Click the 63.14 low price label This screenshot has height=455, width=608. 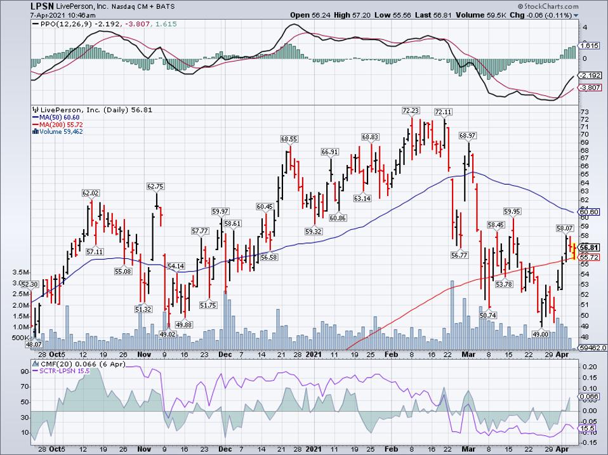(362, 199)
